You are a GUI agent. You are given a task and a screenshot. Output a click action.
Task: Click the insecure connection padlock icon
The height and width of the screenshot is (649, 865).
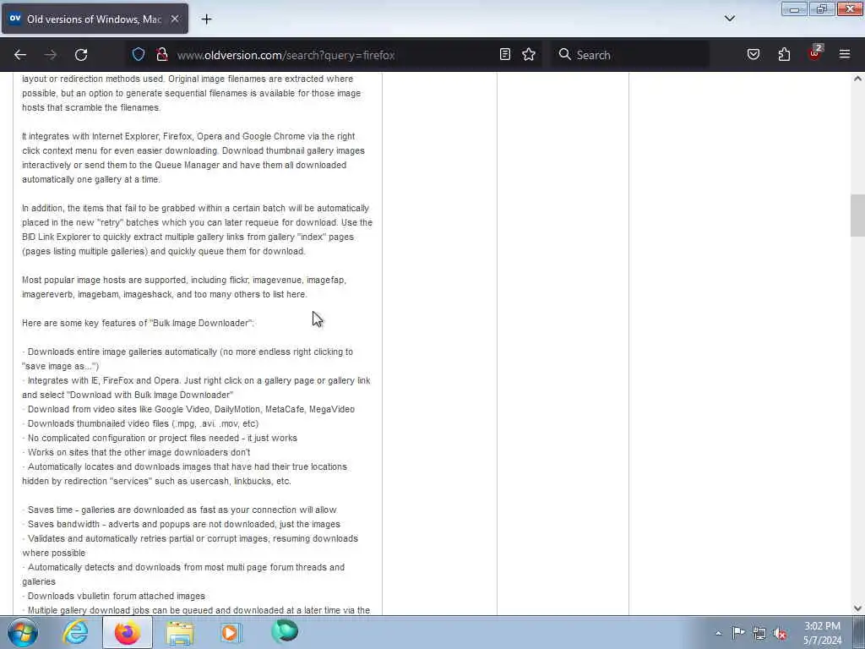click(x=161, y=54)
